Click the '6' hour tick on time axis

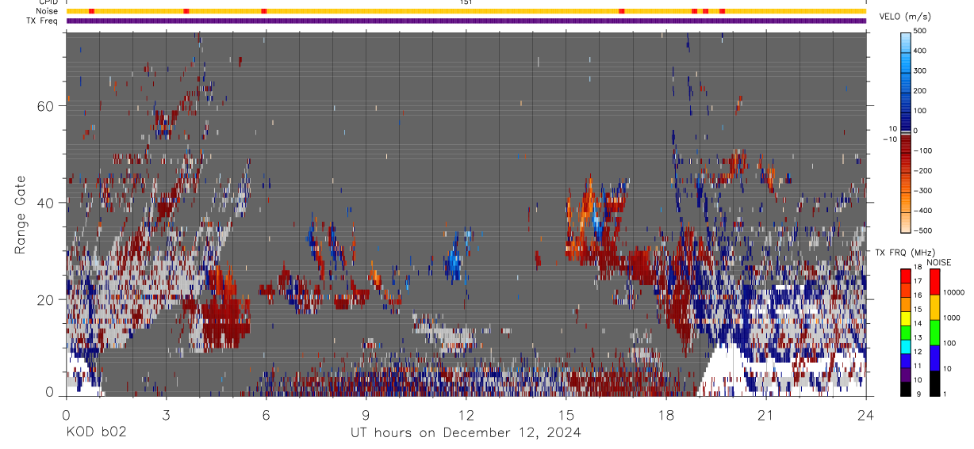[x=266, y=416]
